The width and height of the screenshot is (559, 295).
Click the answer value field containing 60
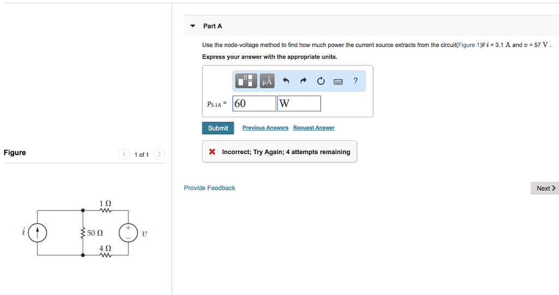pyautogui.click(x=254, y=103)
